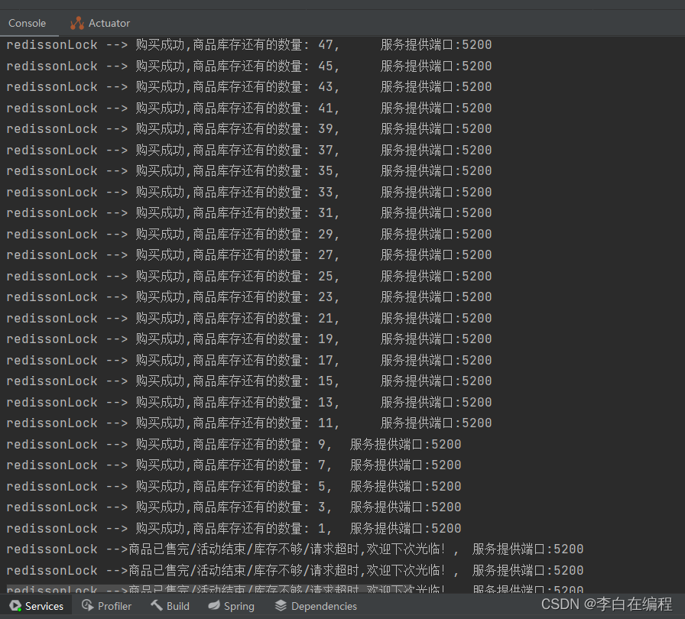Select log line with stock count 45
The width and height of the screenshot is (685, 619).
click(x=249, y=66)
